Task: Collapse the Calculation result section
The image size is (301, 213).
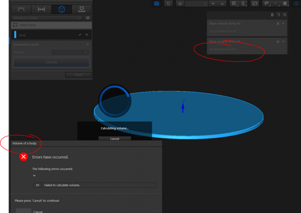Action: coord(88,44)
